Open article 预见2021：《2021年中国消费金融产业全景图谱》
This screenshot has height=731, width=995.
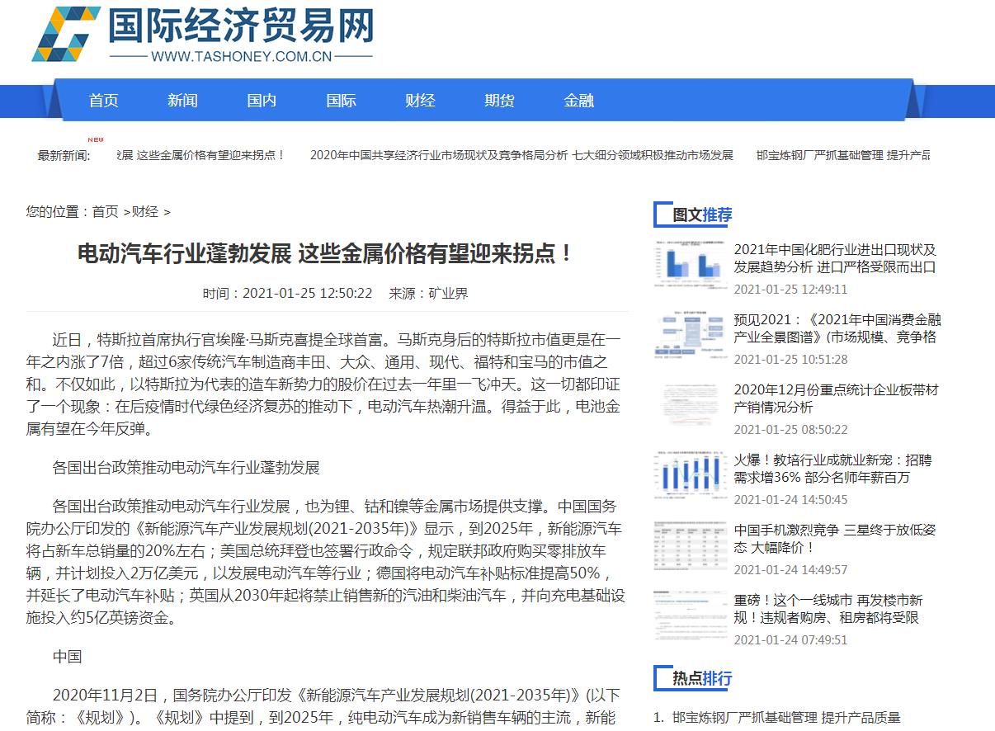[837, 328]
